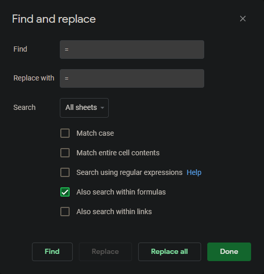Screen dimensions: 264x274
Task: Uncheck Also search within formulas
Action: click(65, 192)
